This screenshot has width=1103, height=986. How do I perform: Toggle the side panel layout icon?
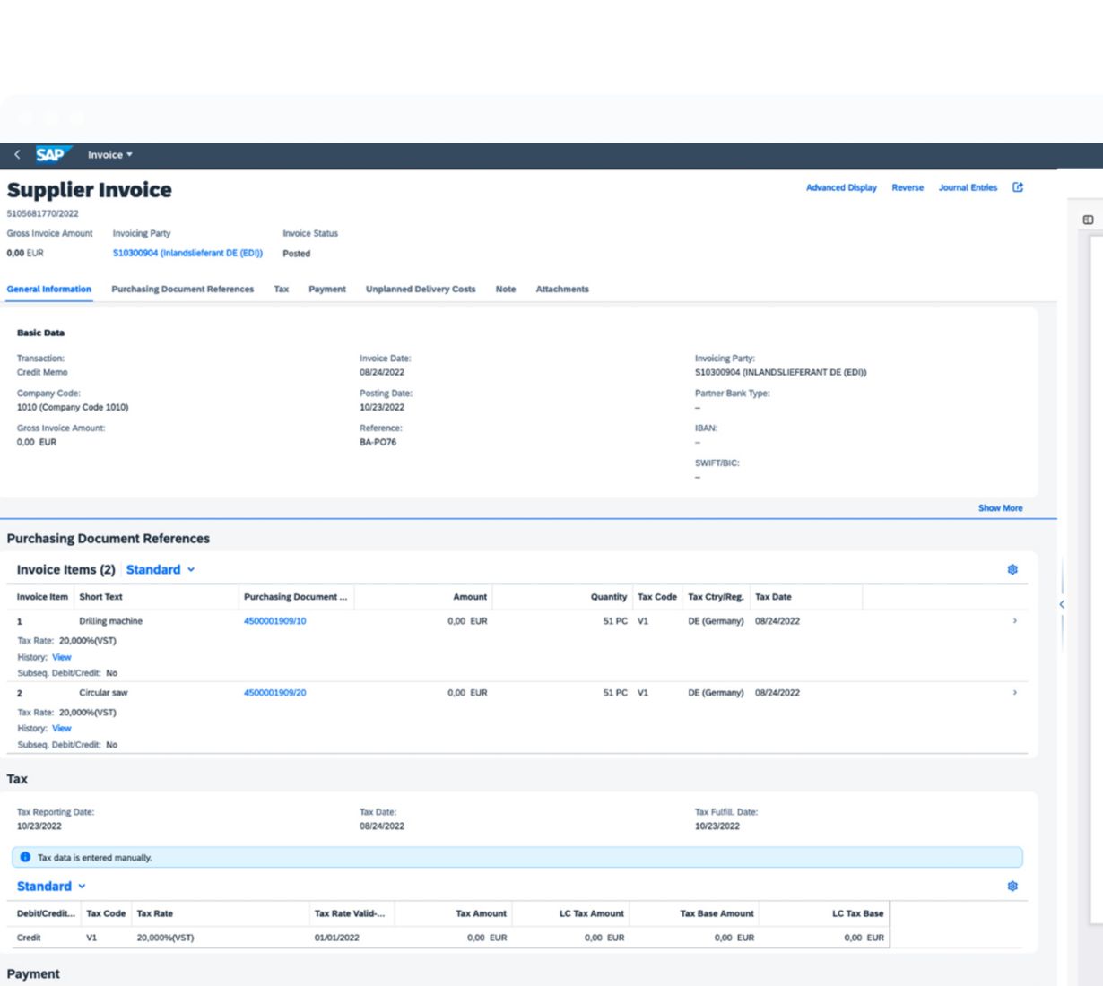[1088, 220]
